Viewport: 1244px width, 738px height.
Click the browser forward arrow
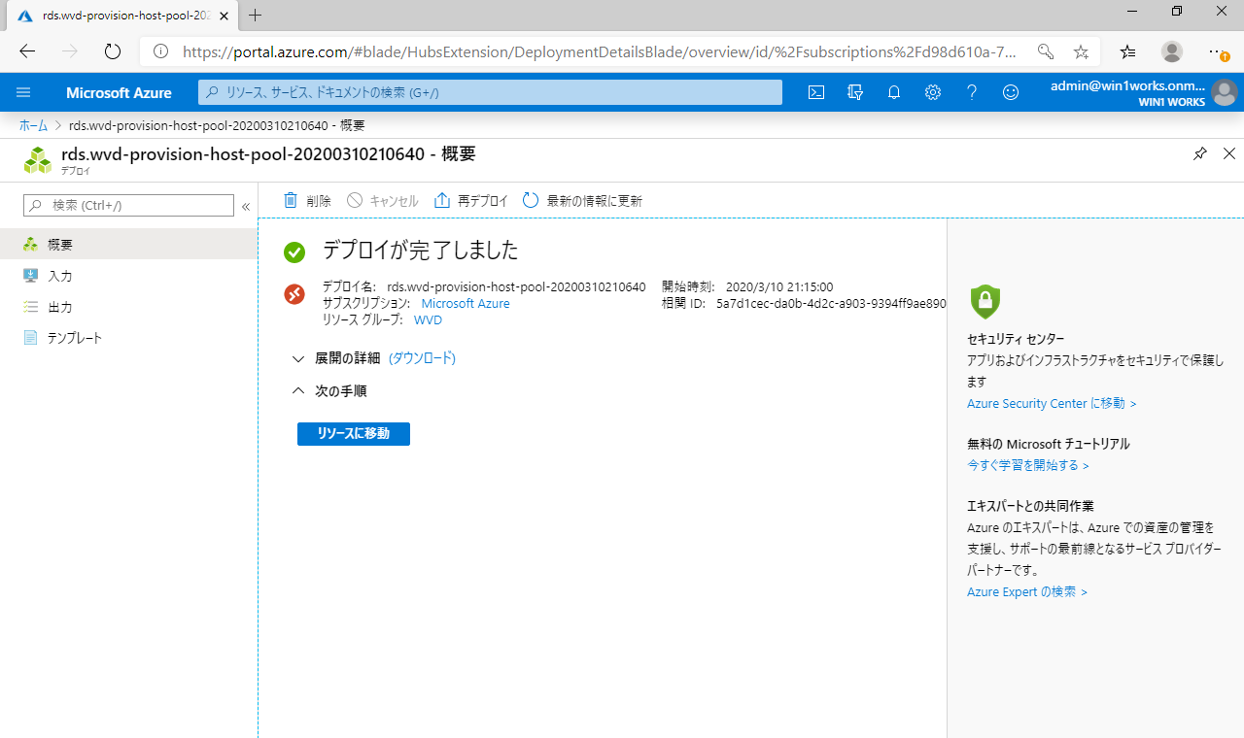tap(70, 51)
